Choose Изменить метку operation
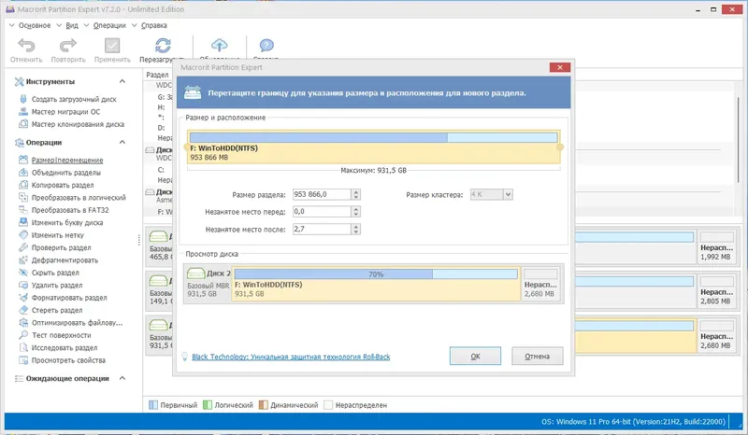Image resolution: width=748 pixels, height=435 pixels. coord(58,235)
